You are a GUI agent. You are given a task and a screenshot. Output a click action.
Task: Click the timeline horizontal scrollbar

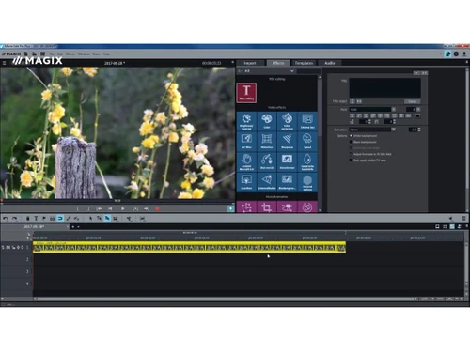pos(226,299)
